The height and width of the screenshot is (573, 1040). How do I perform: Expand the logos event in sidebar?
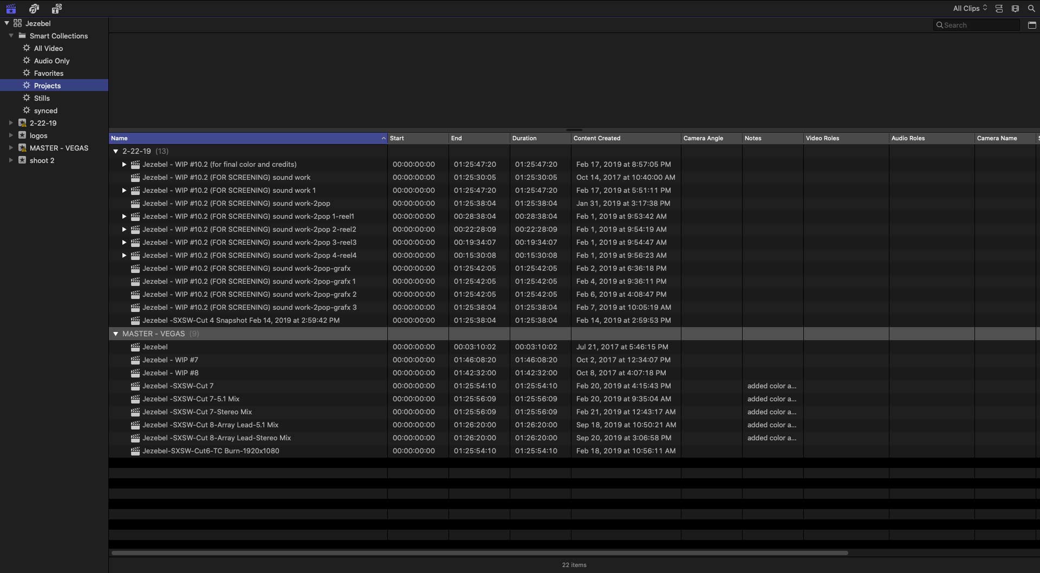point(11,135)
